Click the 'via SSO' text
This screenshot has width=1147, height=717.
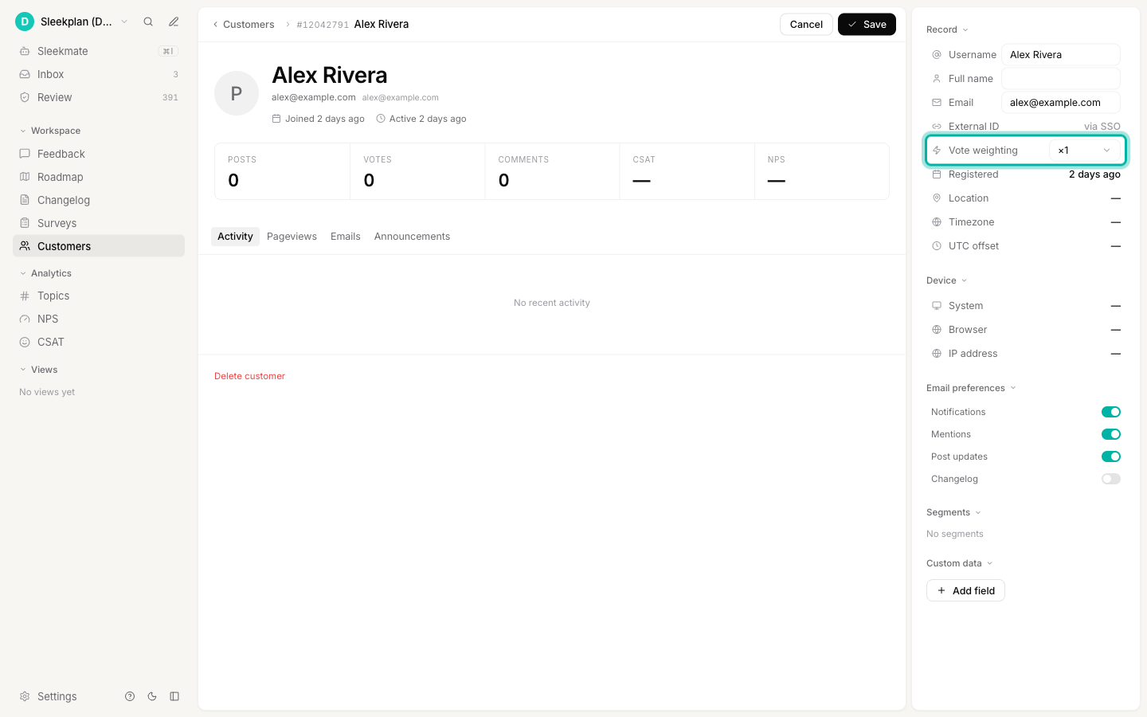(x=1102, y=127)
